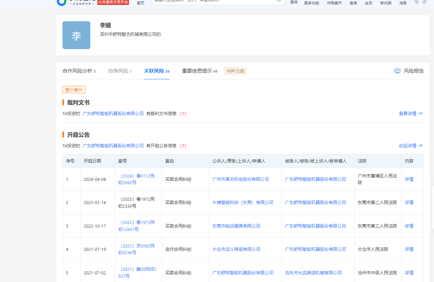Open the 风险报告 link text
This screenshot has width=434, height=282.
click(x=414, y=71)
